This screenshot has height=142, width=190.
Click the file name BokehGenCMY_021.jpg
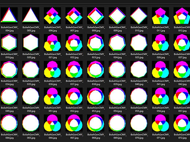[53, 56]
